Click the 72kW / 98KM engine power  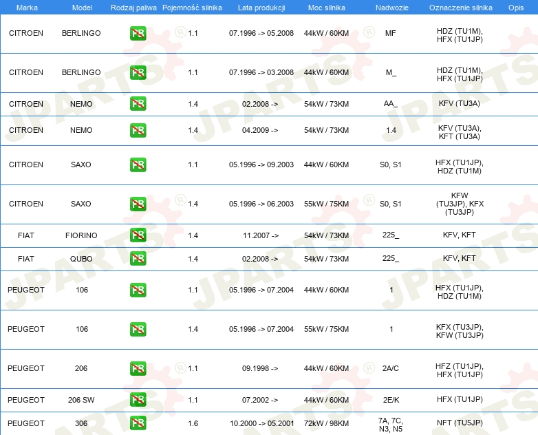(x=326, y=423)
